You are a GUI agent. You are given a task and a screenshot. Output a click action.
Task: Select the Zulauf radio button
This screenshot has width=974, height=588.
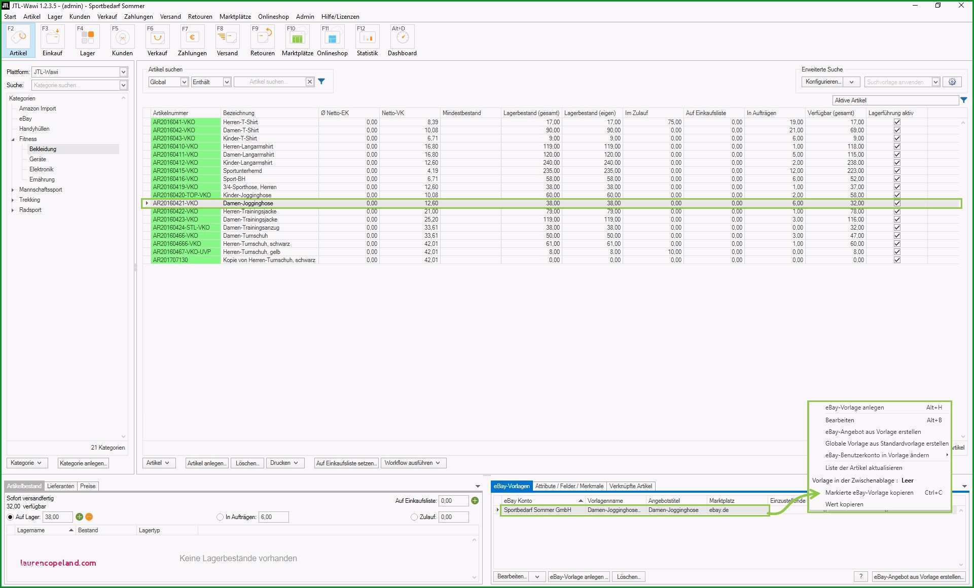tap(414, 517)
